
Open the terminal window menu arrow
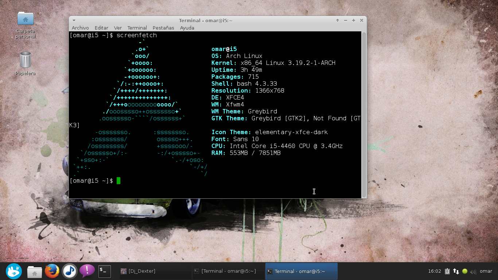(74, 20)
